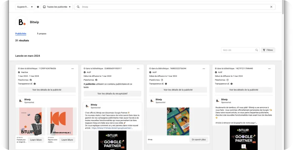Clear the top search with the X icon
Screen dimensions: 293x150
(x=271, y=7)
